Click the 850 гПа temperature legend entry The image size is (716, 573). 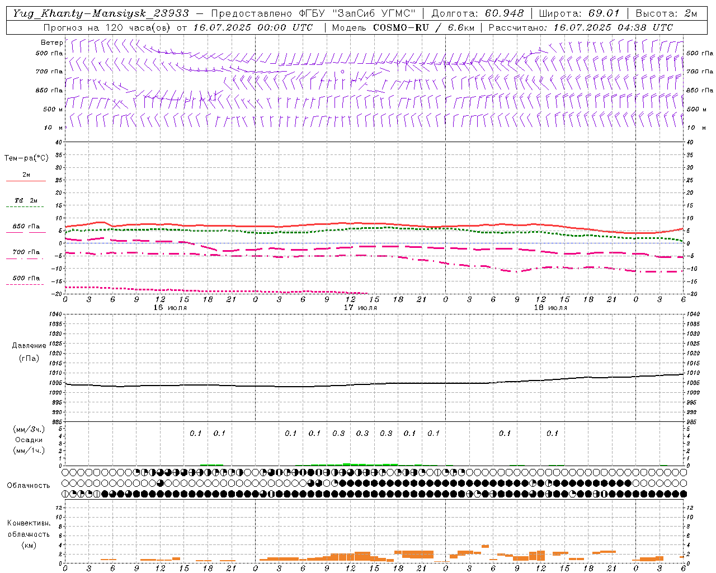(x=26, y=227)
